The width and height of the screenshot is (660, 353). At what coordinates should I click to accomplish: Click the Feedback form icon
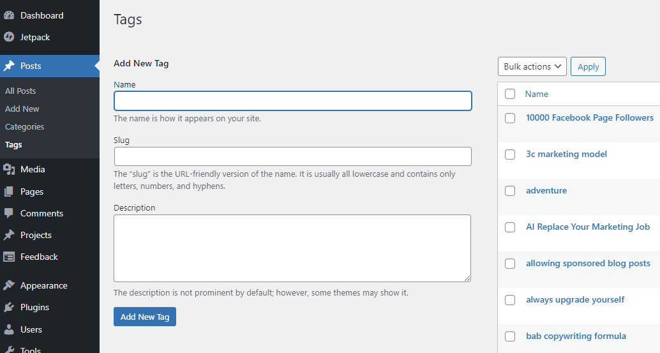tap(9, 257)
